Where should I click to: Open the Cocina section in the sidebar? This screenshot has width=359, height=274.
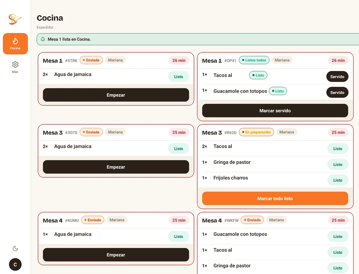(x=15, y=44)
